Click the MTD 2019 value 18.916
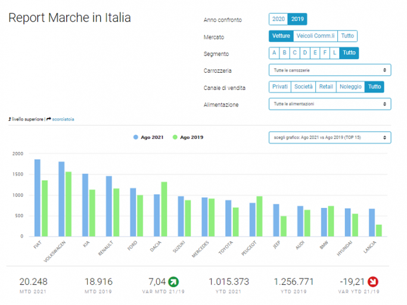The height and width of the screenshot is (305, 407). (99, 282)
